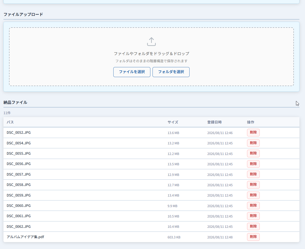The height and width of the screenshot is (249, 305).
Task: Select file name DSC_0055.JPG
Action: [19, 153]
